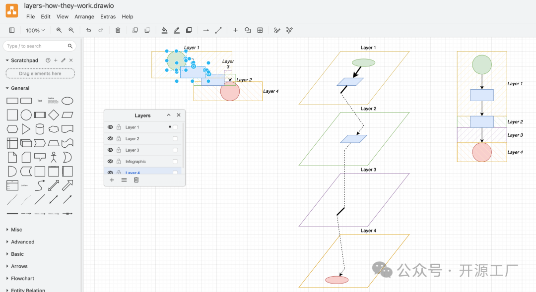
Task: Select the Line color tool
Action: coord(176,30)
